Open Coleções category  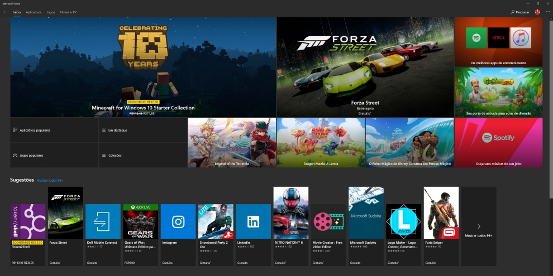[143, 155]
